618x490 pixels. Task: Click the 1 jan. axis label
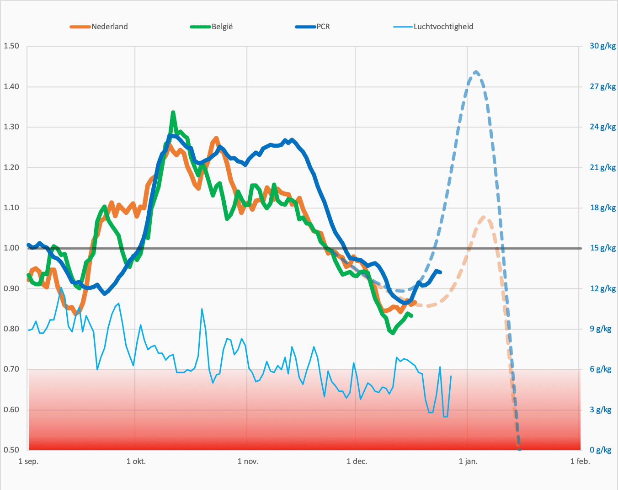click(x=468, y=461)
